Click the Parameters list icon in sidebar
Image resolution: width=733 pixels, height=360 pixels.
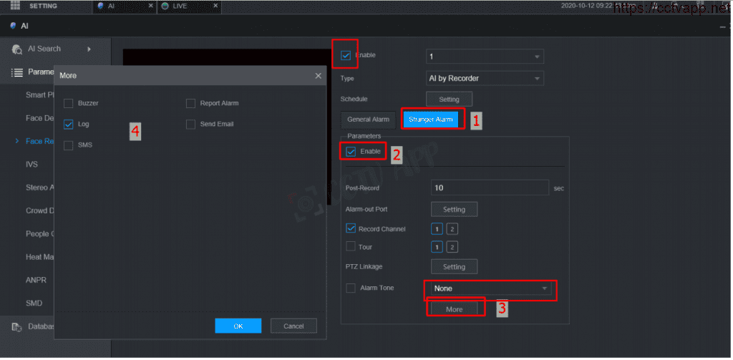(x=16, y=72)
